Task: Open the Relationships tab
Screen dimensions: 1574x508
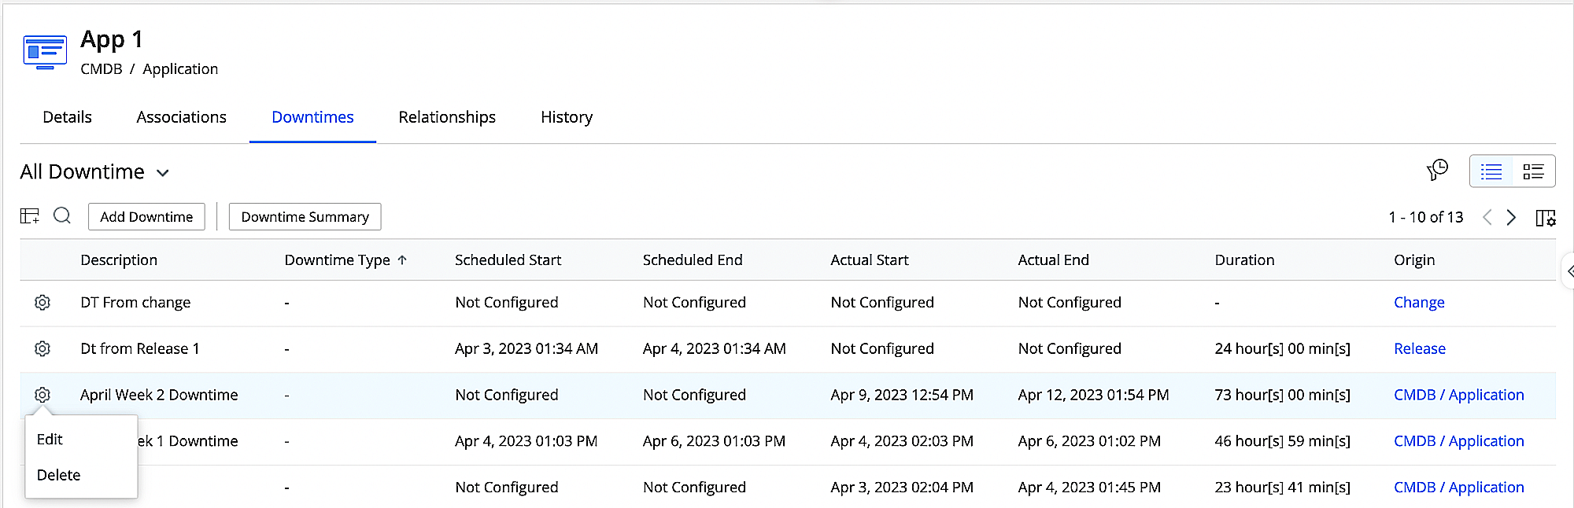Action: tap(447, 117)
